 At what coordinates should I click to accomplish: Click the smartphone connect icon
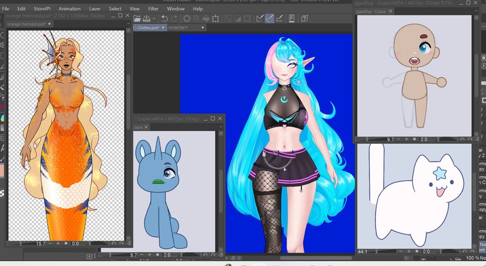292,18
